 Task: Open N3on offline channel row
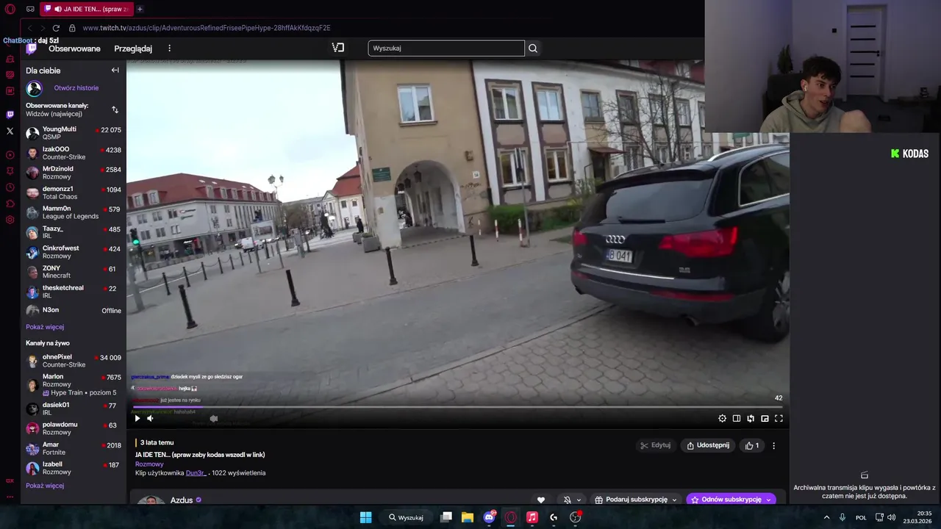click(x=74, y=310)
